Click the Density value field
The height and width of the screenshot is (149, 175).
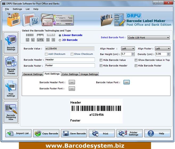[161, 54]
